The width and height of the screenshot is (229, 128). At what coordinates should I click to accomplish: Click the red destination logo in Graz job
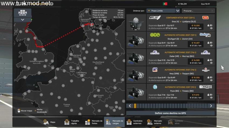coord(205,18)
